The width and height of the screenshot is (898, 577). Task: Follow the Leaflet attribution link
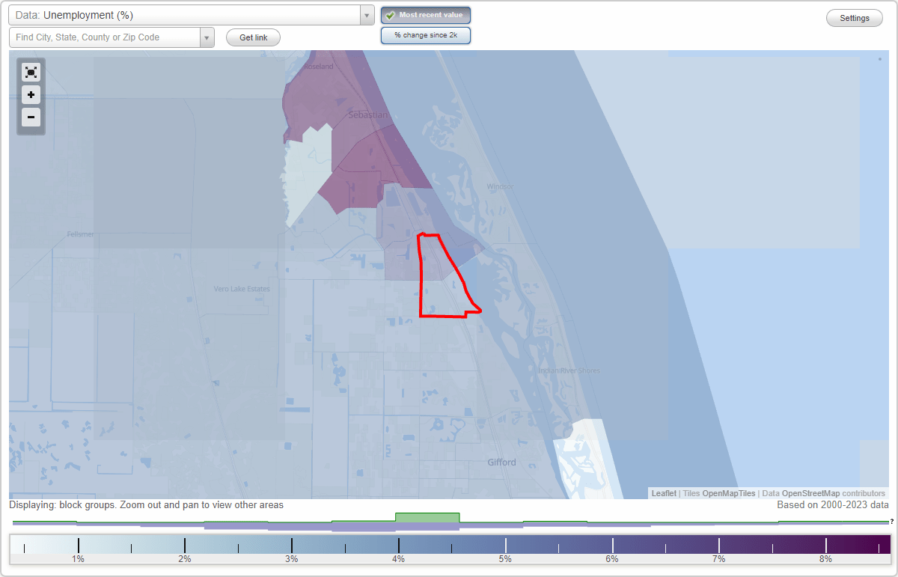663,493
